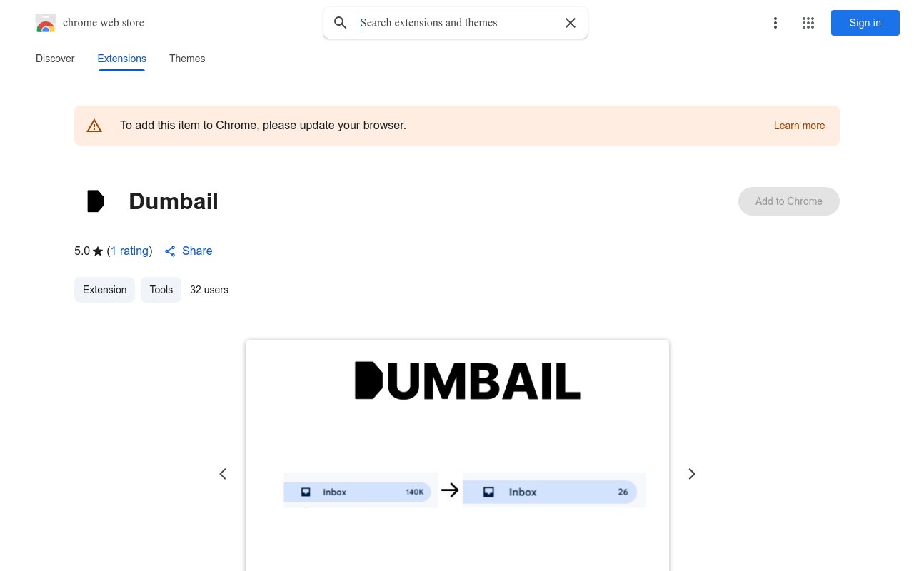Screen dimensions: 914x571
Task: Click the Extension category chip
Action: [x=104, y=290]
